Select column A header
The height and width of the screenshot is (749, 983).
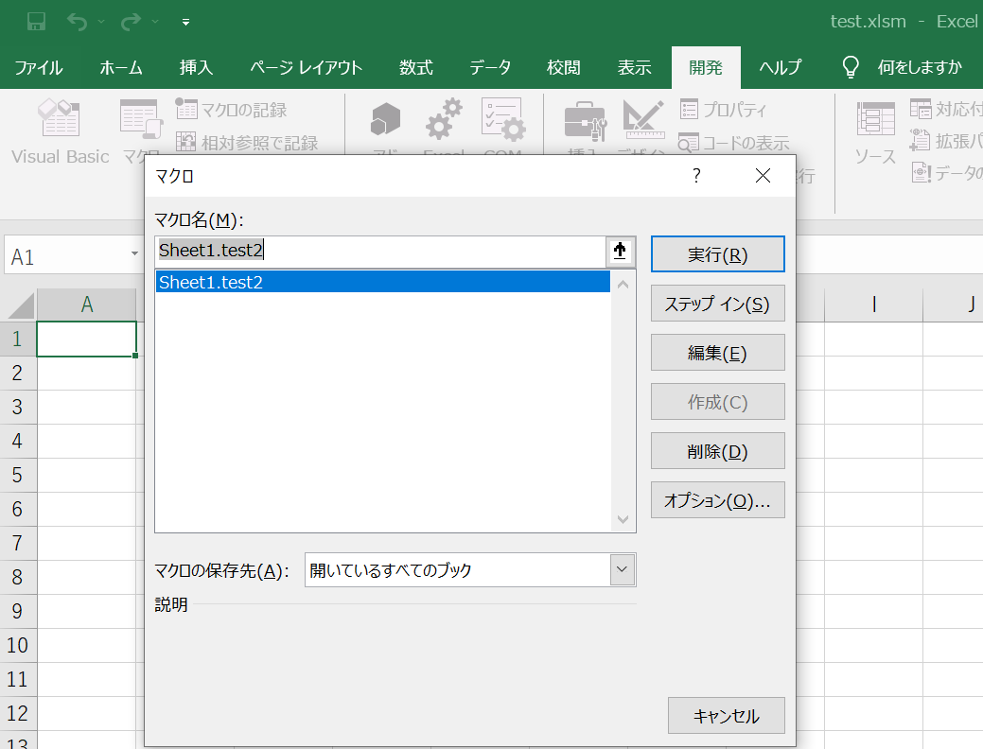[x=86, y=305]
